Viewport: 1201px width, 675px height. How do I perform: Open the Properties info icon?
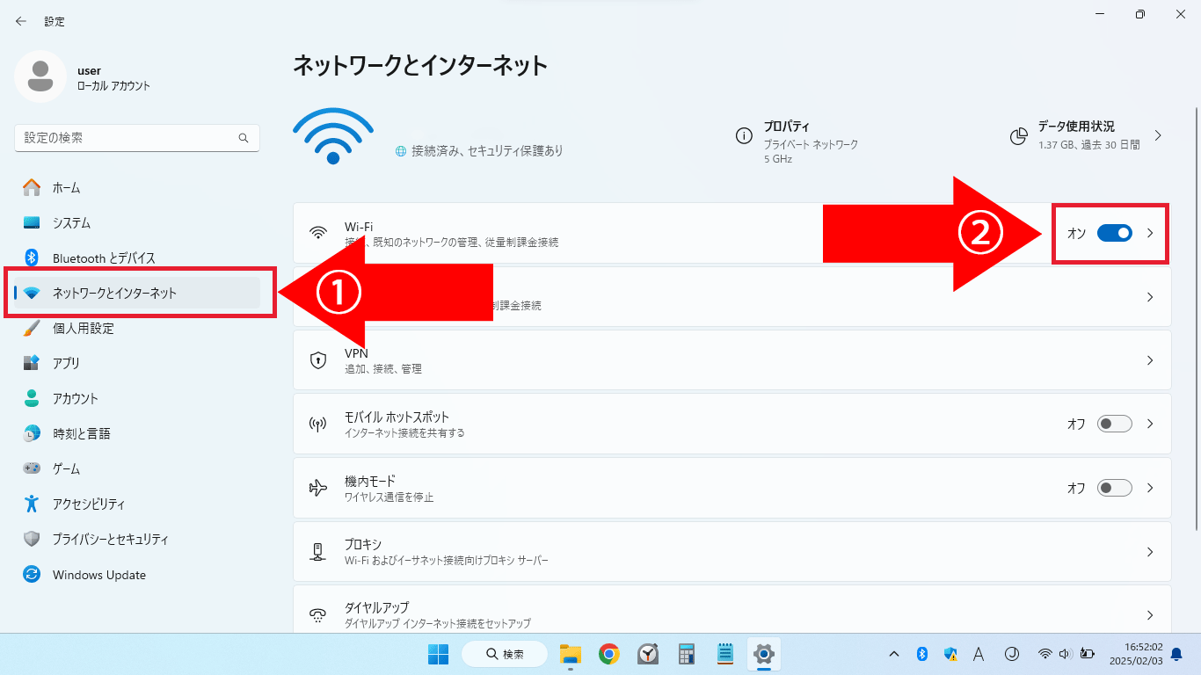coord(744,136)
